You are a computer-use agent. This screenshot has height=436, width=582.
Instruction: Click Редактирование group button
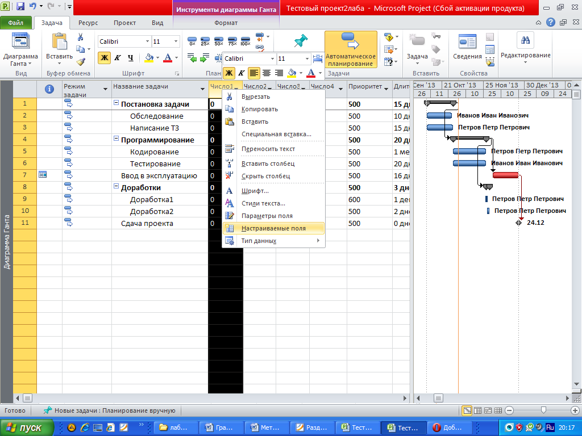pyautogui.click(x=525, y=48)
